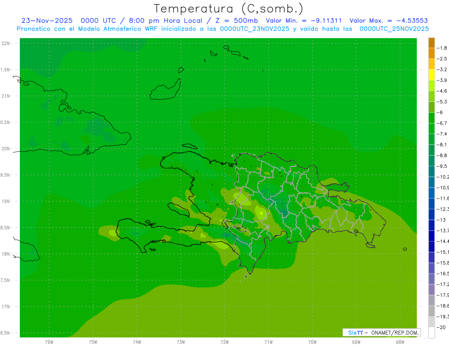Viewport: 449px width, 347px height.
Task: Click the 73W longitude label
Action: tap(181, 342)
